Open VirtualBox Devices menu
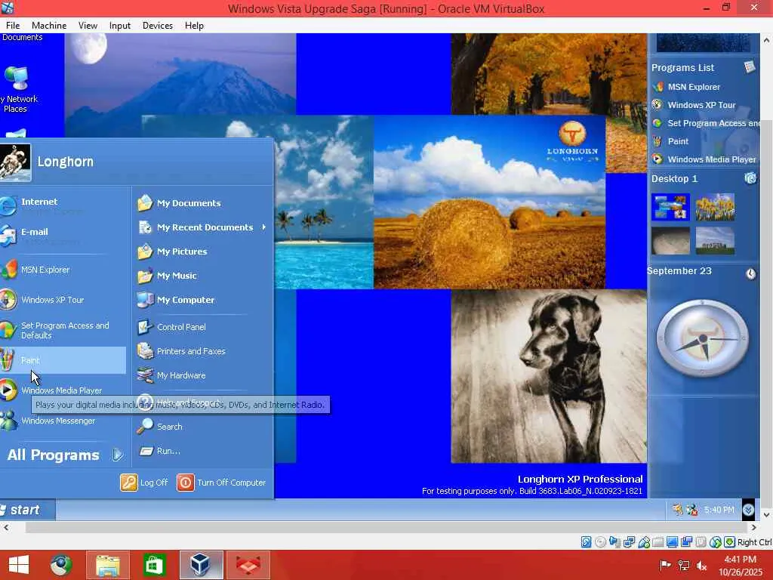This screenshot has height=580, width=773. pos(158,26)
